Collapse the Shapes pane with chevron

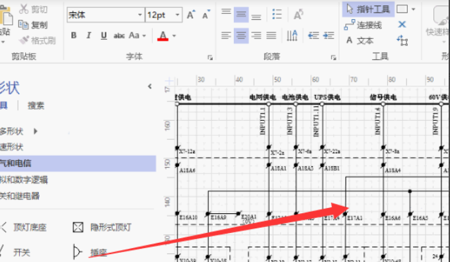[150, 86]
